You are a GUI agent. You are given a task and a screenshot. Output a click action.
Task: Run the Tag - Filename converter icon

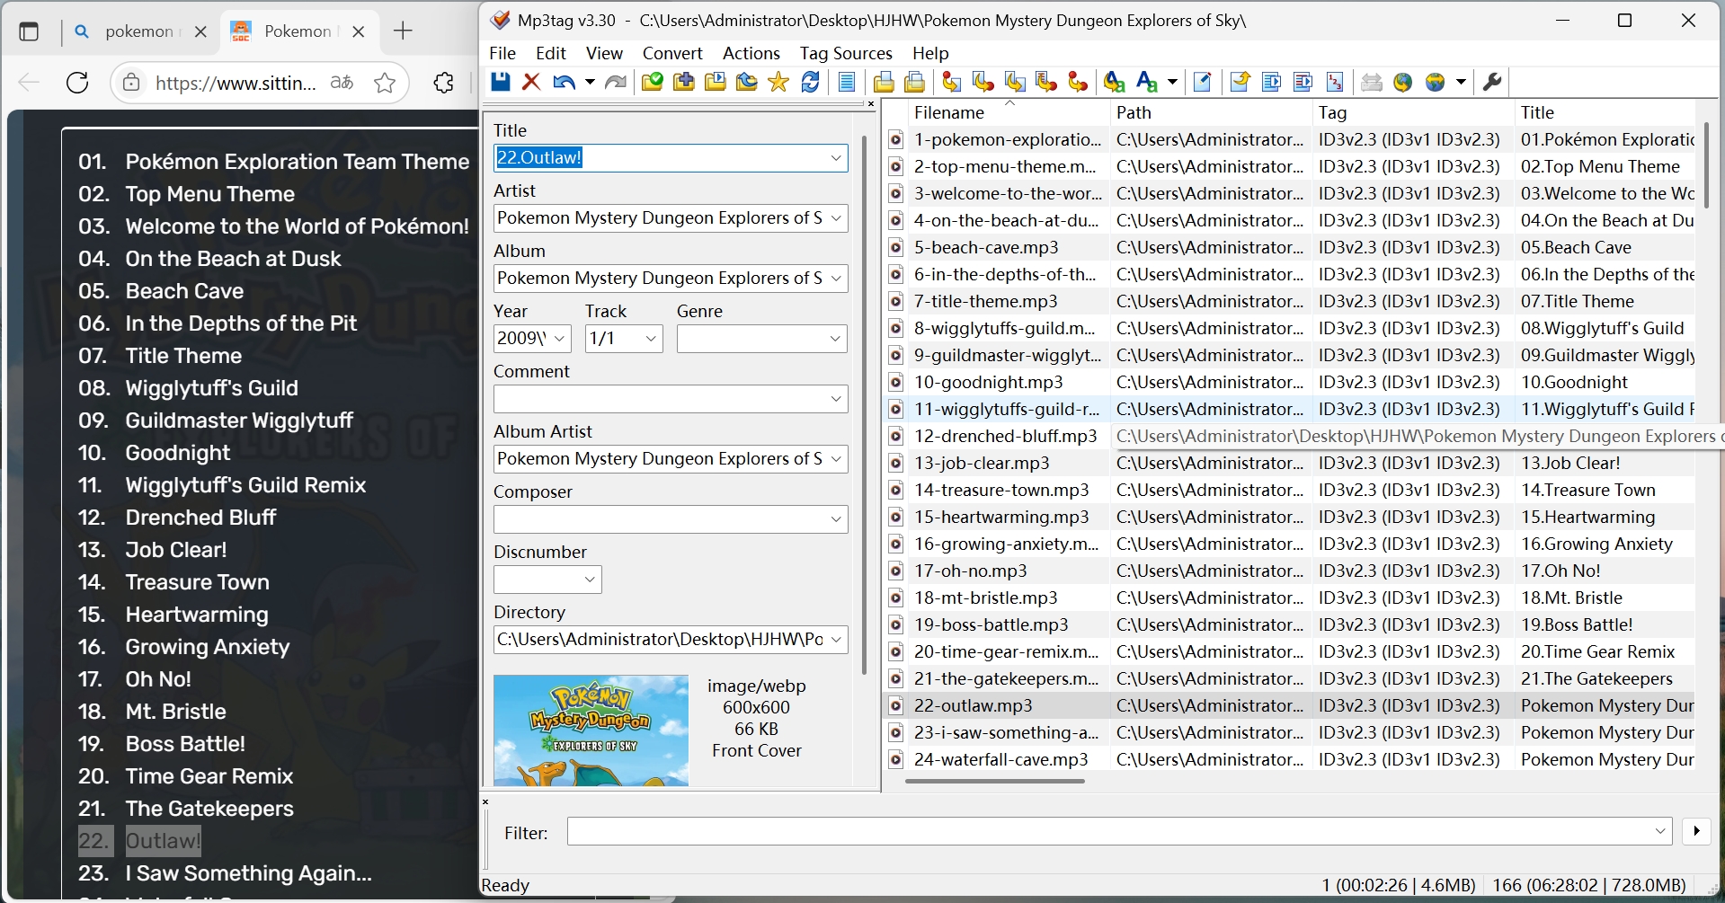951,82
